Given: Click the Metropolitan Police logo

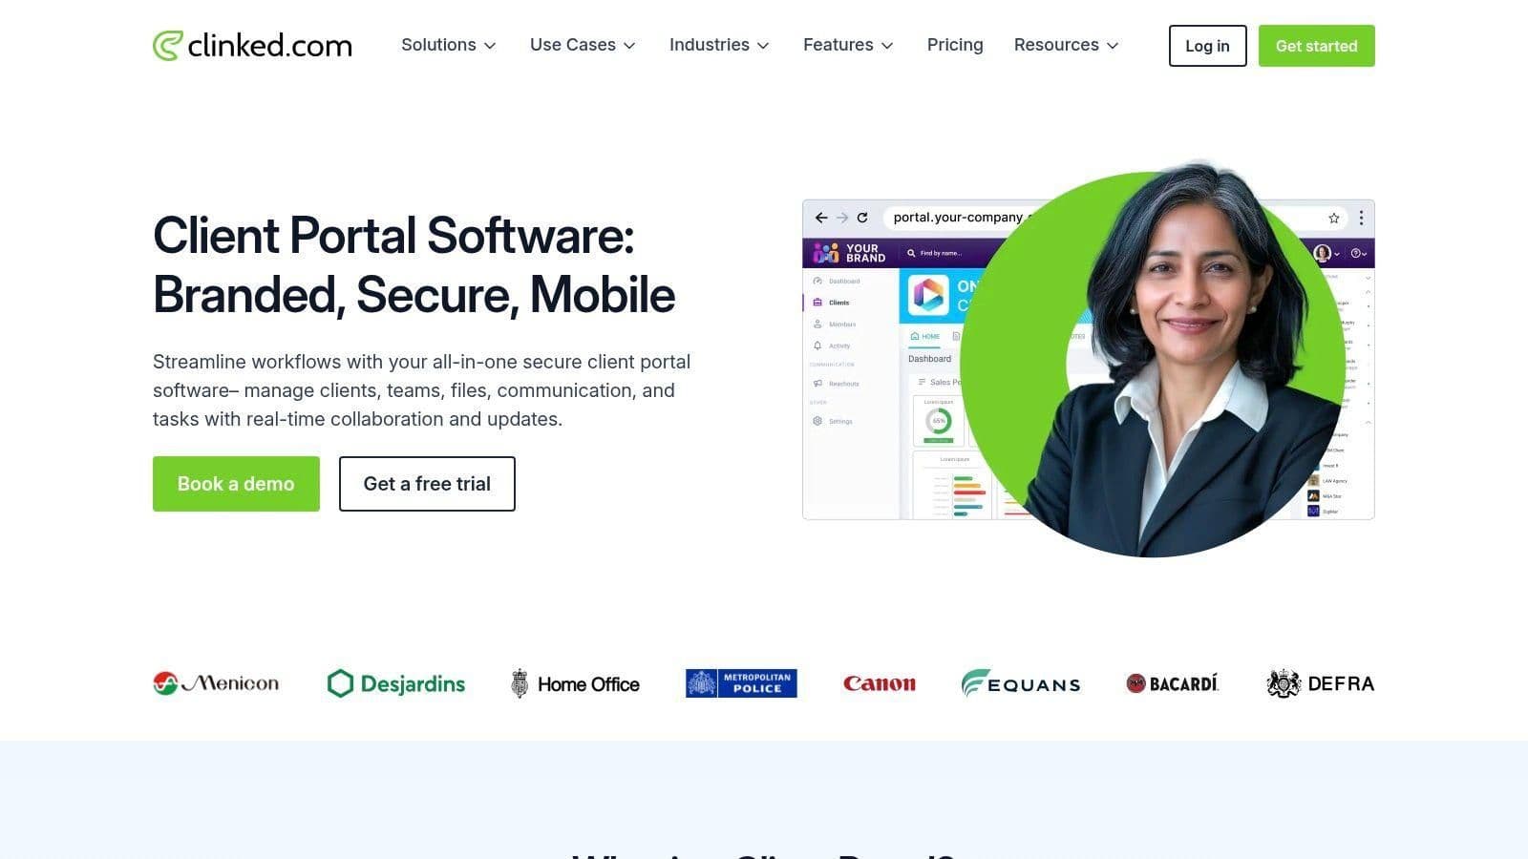Looking at the screenshot, I should (741, 683).
